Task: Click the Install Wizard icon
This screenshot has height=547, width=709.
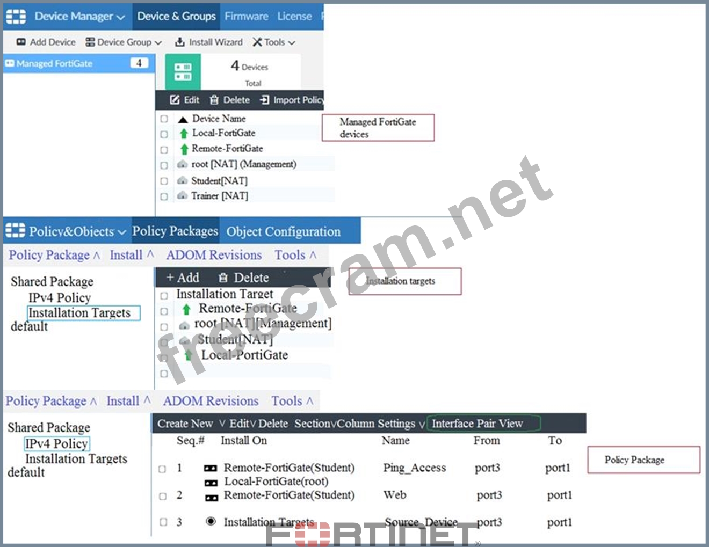Action: (180, 42)
